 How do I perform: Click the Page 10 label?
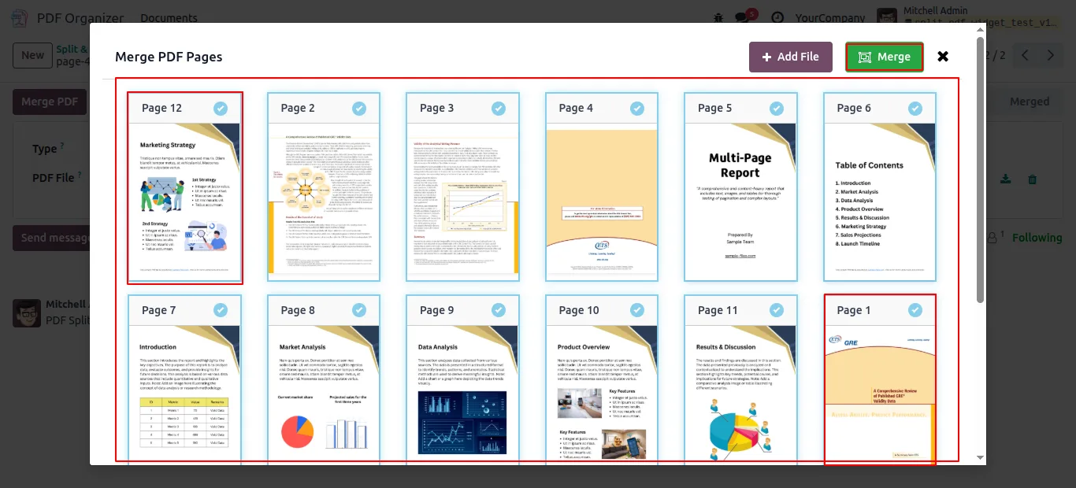click(579, 311)
